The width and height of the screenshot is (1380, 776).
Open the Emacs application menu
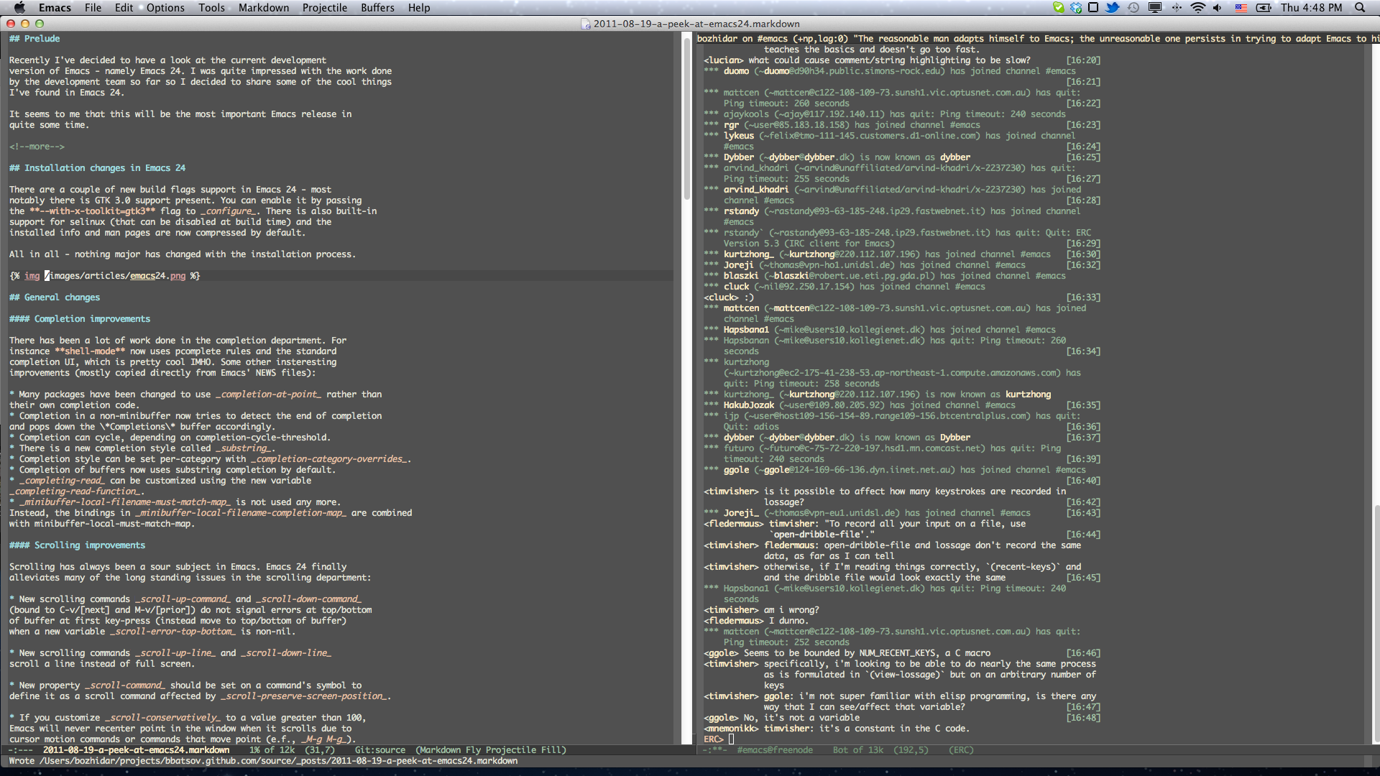(55, 8)
